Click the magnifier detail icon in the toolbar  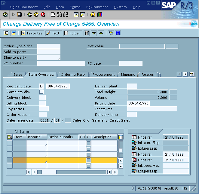tap(111, 33)
